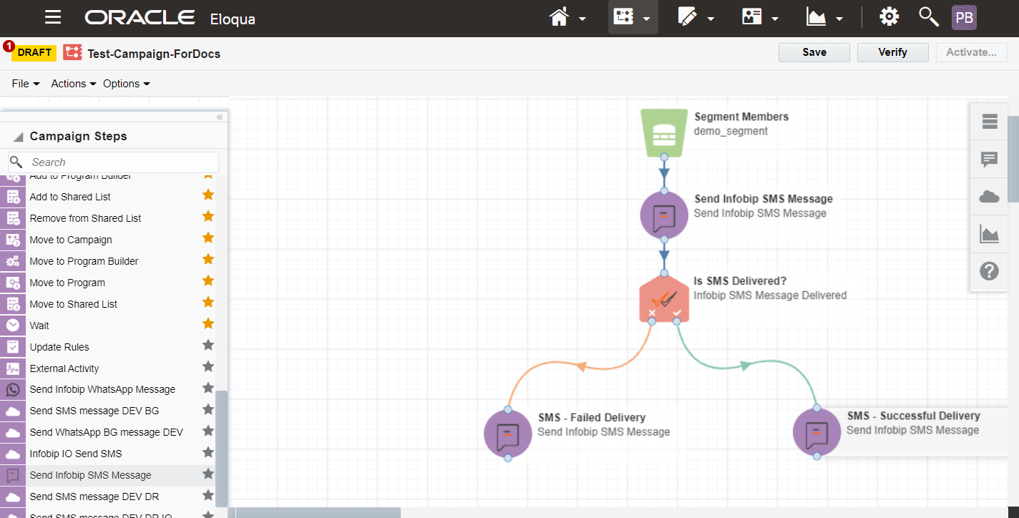Expand the home icon dropdown arrow
1019x518 pixels.
pyautogui.click(x=582, y=19)
